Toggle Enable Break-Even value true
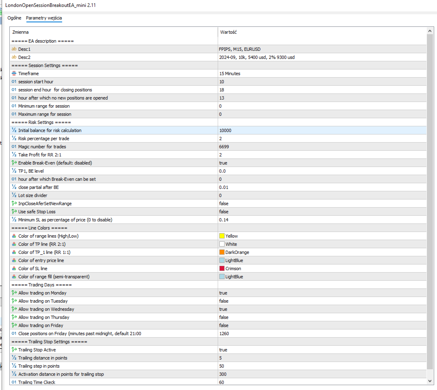Screen dimensions: 437x390 pyautogui.click(x=223, y=163)
